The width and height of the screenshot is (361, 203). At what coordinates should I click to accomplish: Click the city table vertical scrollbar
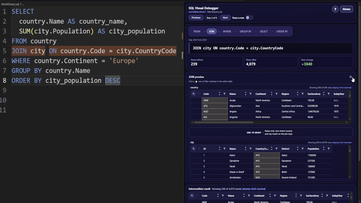(350, 151)
